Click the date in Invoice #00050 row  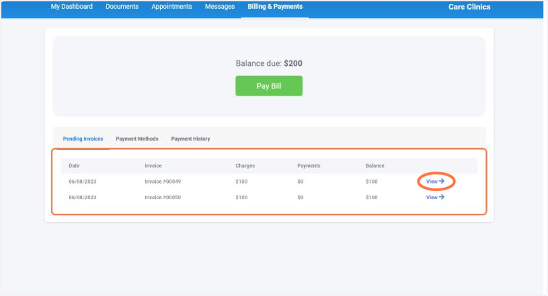[x=83, y=197]
